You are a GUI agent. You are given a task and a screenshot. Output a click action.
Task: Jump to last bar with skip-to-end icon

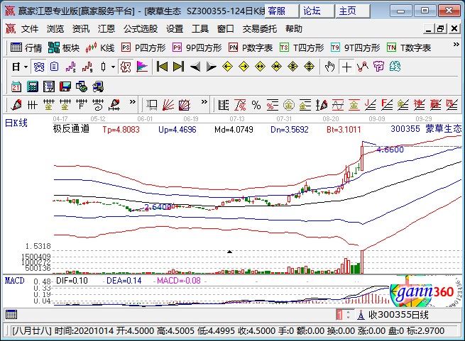pyautogui.click(x=178, y=67)
